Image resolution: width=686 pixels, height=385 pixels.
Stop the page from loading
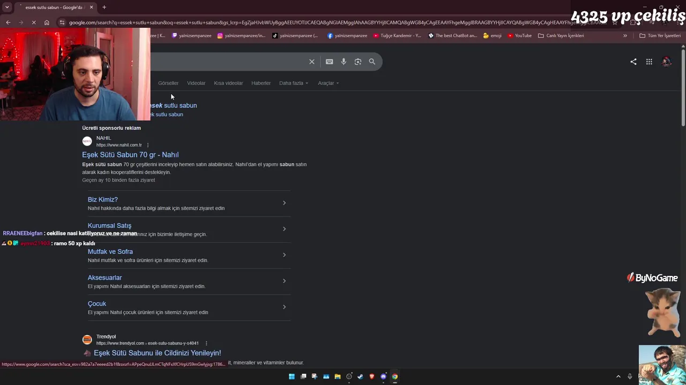[x=33, y=22]
